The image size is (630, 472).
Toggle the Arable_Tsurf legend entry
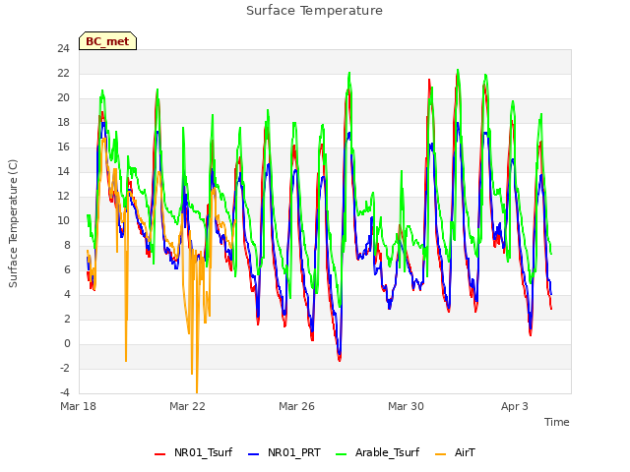coord(377,452)
